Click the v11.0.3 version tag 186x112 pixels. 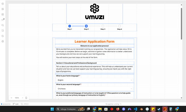tap(26, 104)
